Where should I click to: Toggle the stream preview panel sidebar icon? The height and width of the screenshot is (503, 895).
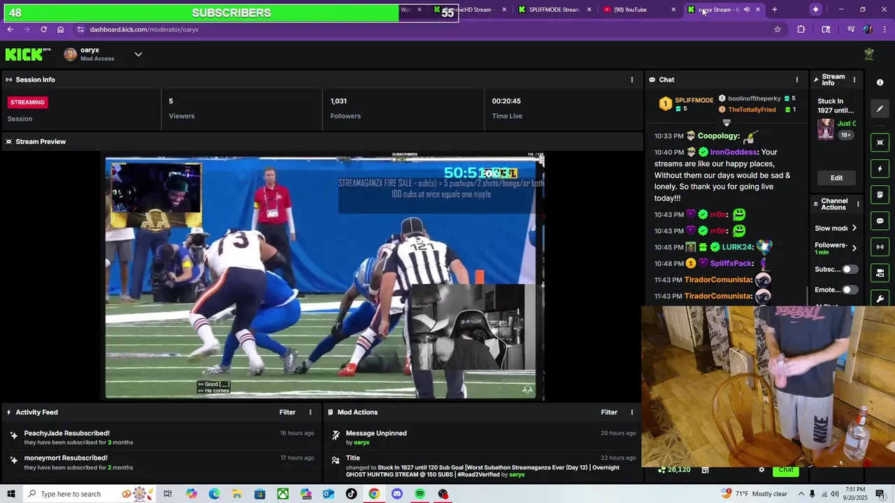coord(880,143)
